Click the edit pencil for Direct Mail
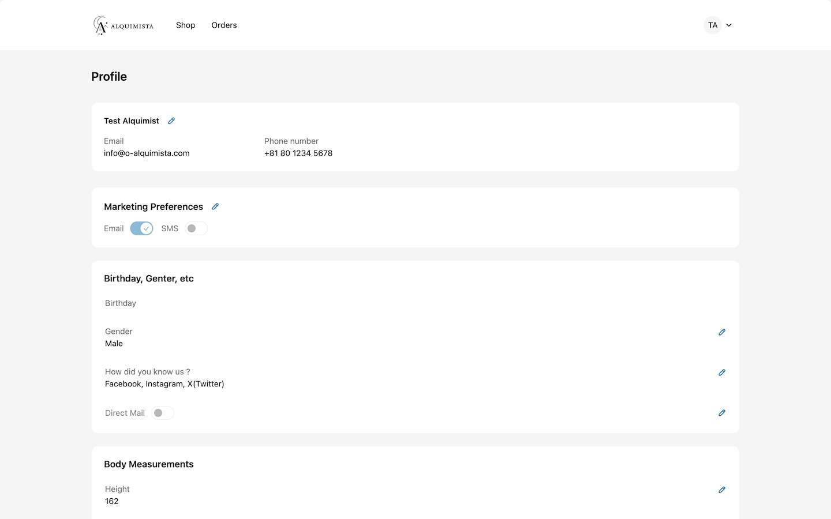The image size is (831, 519). 721,413
